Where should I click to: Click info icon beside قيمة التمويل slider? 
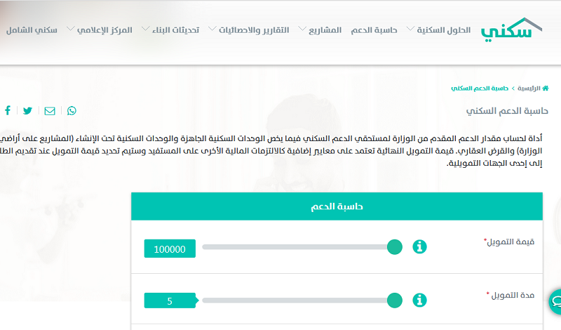click(419, 247)
